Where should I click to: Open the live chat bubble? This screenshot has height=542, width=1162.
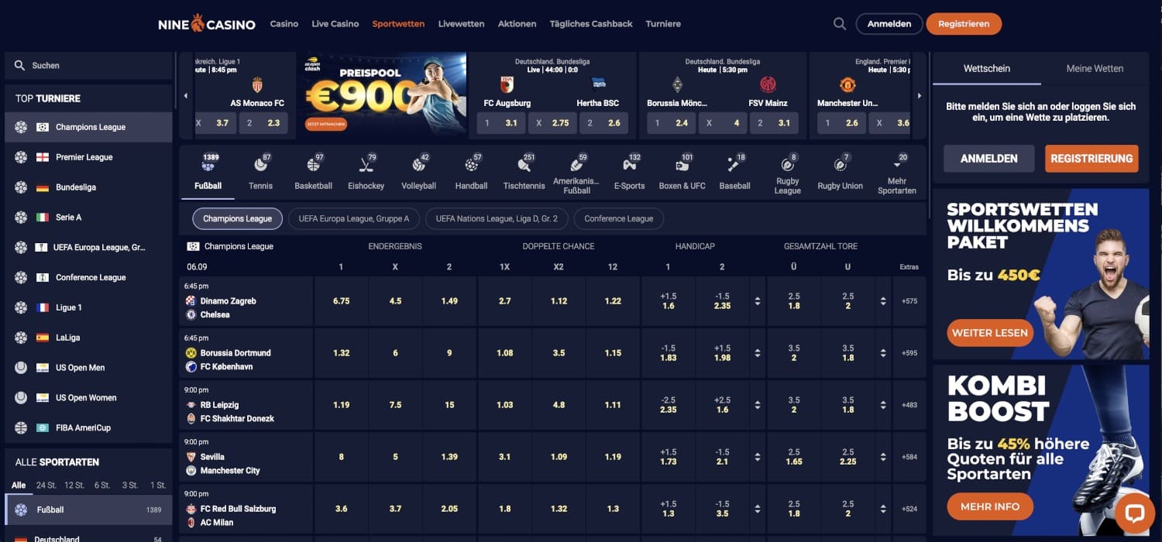(x=1135, y=513)
